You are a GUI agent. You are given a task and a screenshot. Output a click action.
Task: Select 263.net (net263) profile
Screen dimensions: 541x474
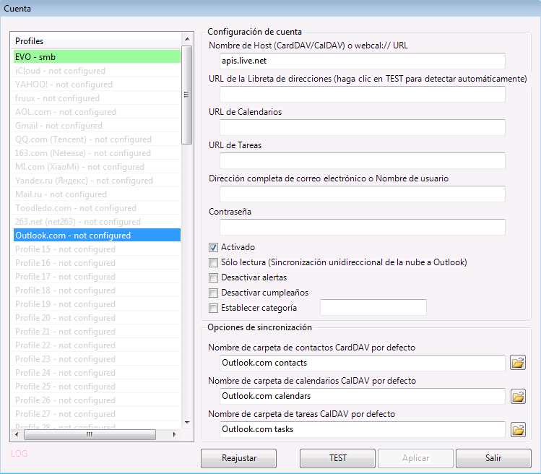(x=97, y=222)
